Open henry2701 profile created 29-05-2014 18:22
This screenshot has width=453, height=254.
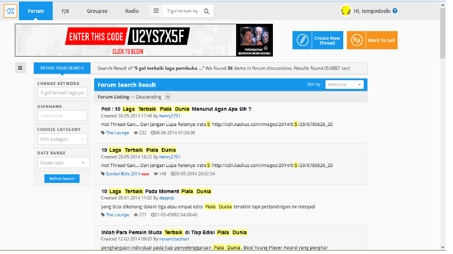point(170,157)
